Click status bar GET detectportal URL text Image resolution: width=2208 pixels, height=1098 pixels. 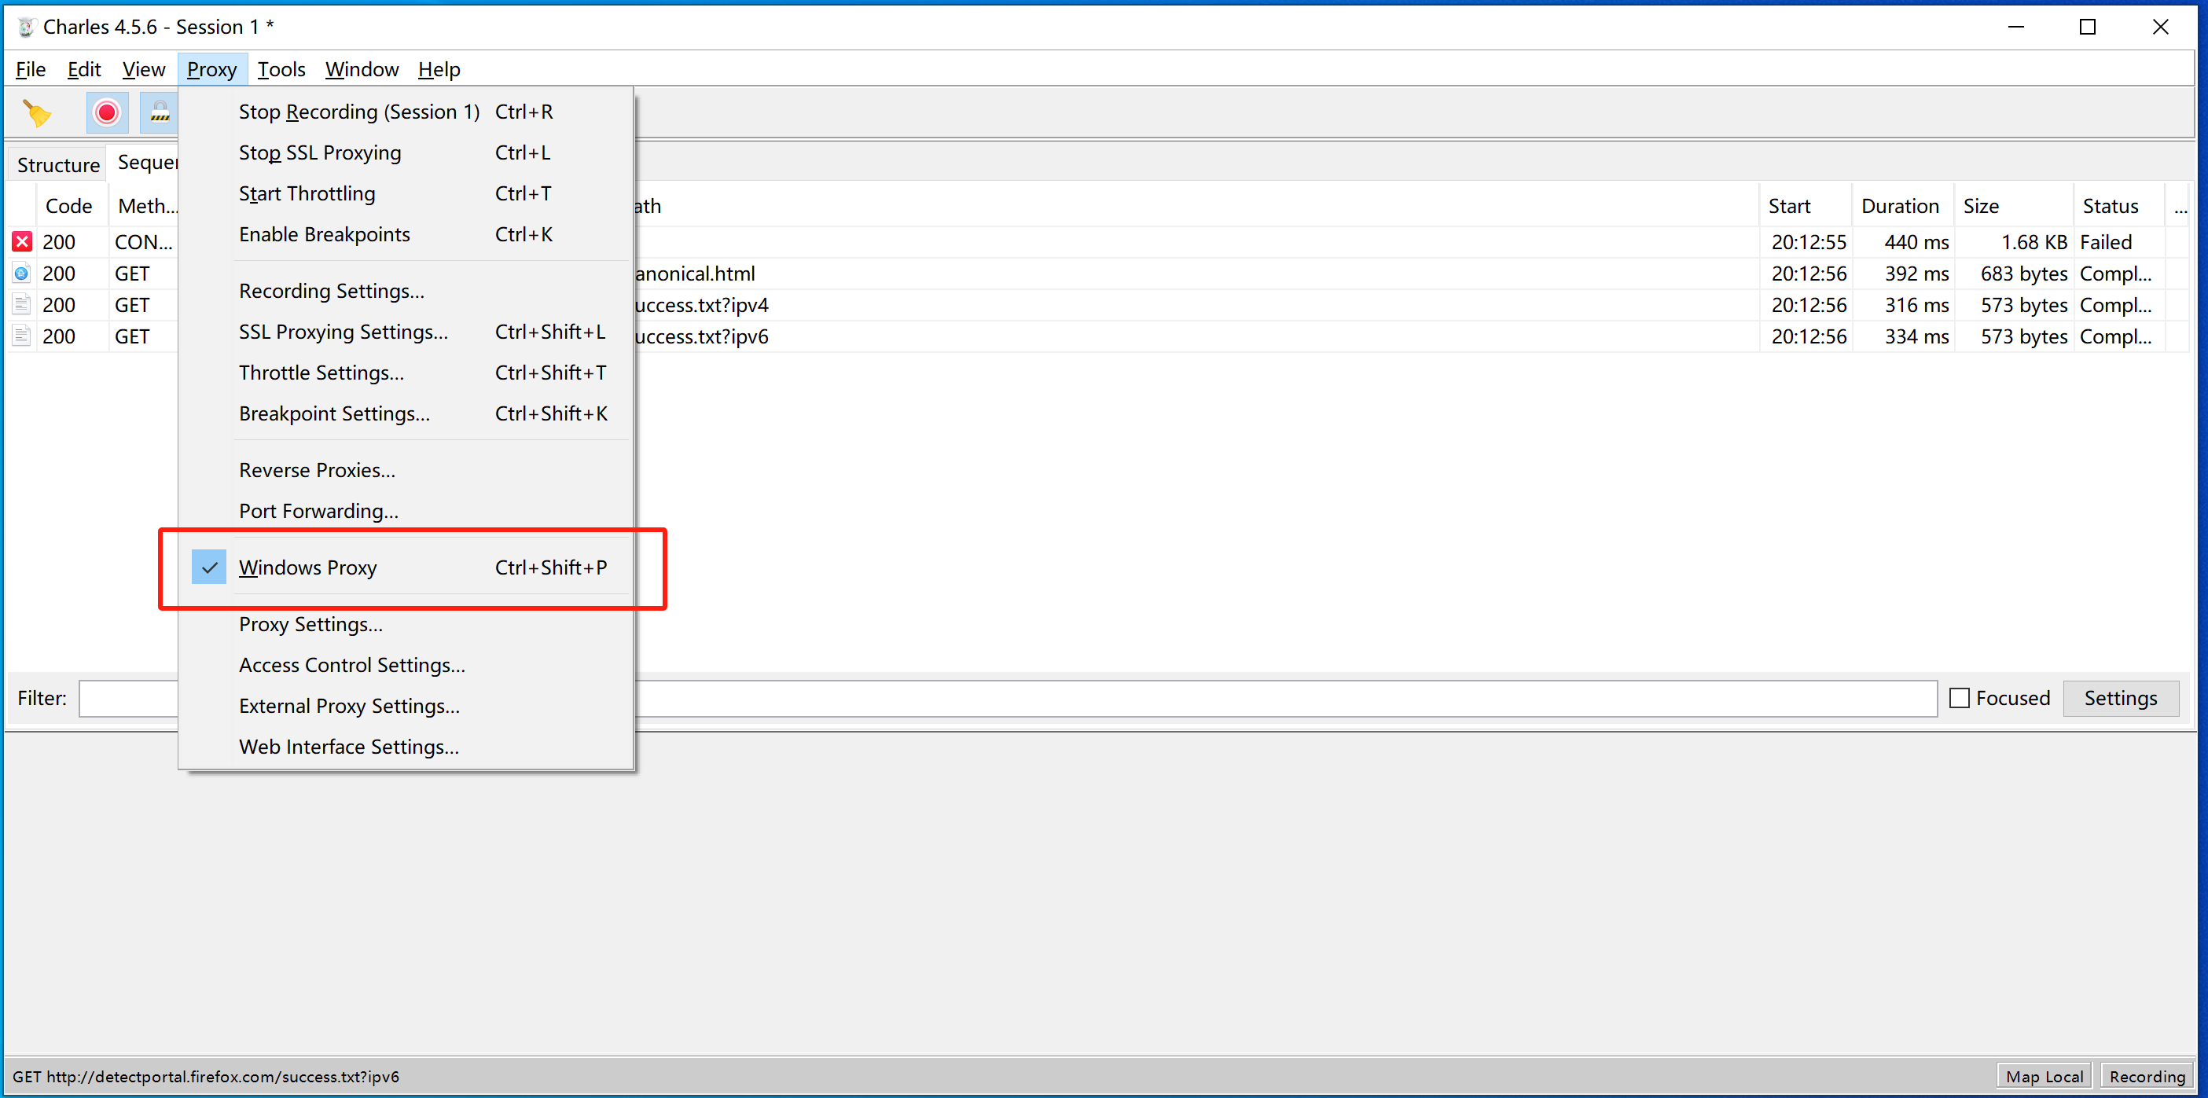pos(206,1077)
